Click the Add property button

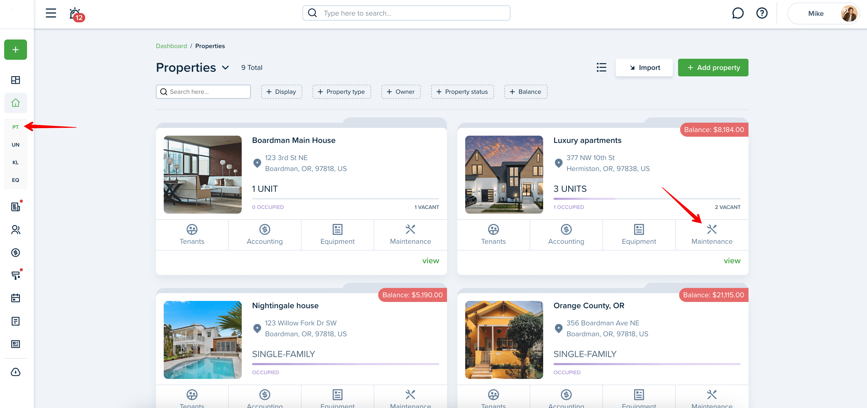pyautogui.click(x=713, y=68)
